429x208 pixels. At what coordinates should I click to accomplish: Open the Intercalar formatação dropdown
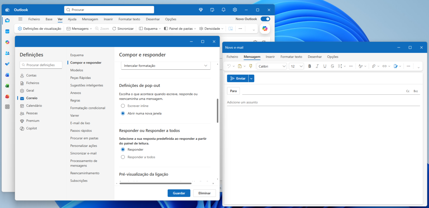[x=166, y=66]
